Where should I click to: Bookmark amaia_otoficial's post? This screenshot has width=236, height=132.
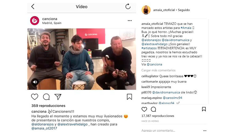[204, 109]
